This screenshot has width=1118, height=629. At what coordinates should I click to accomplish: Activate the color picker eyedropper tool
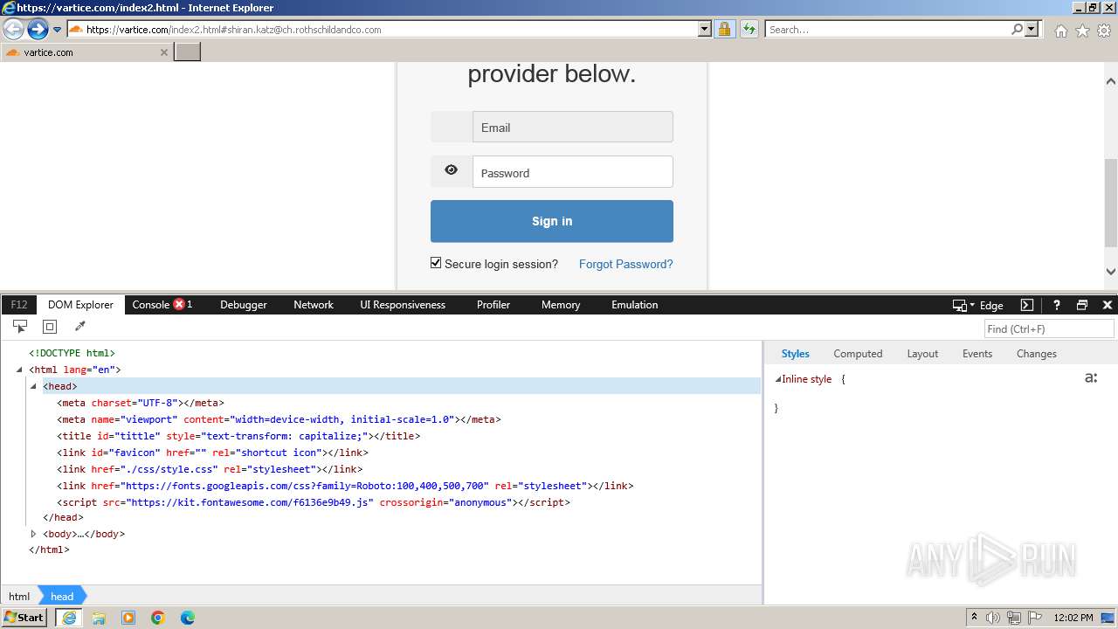[80, 327]
